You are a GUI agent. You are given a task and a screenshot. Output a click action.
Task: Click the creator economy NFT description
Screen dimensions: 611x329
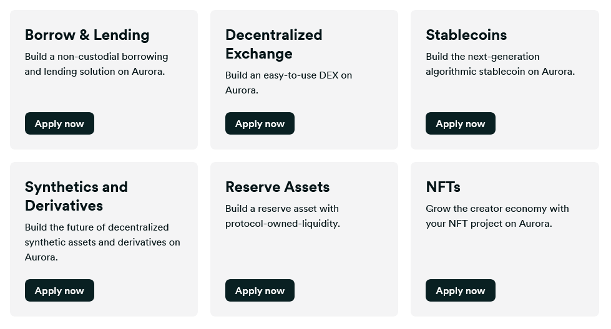click(x=497, y=216)
